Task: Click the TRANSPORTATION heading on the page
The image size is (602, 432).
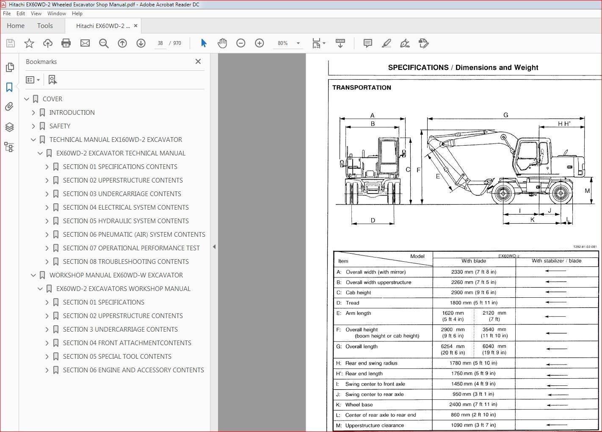Action: pyautogui.click(x=362, y=88)
